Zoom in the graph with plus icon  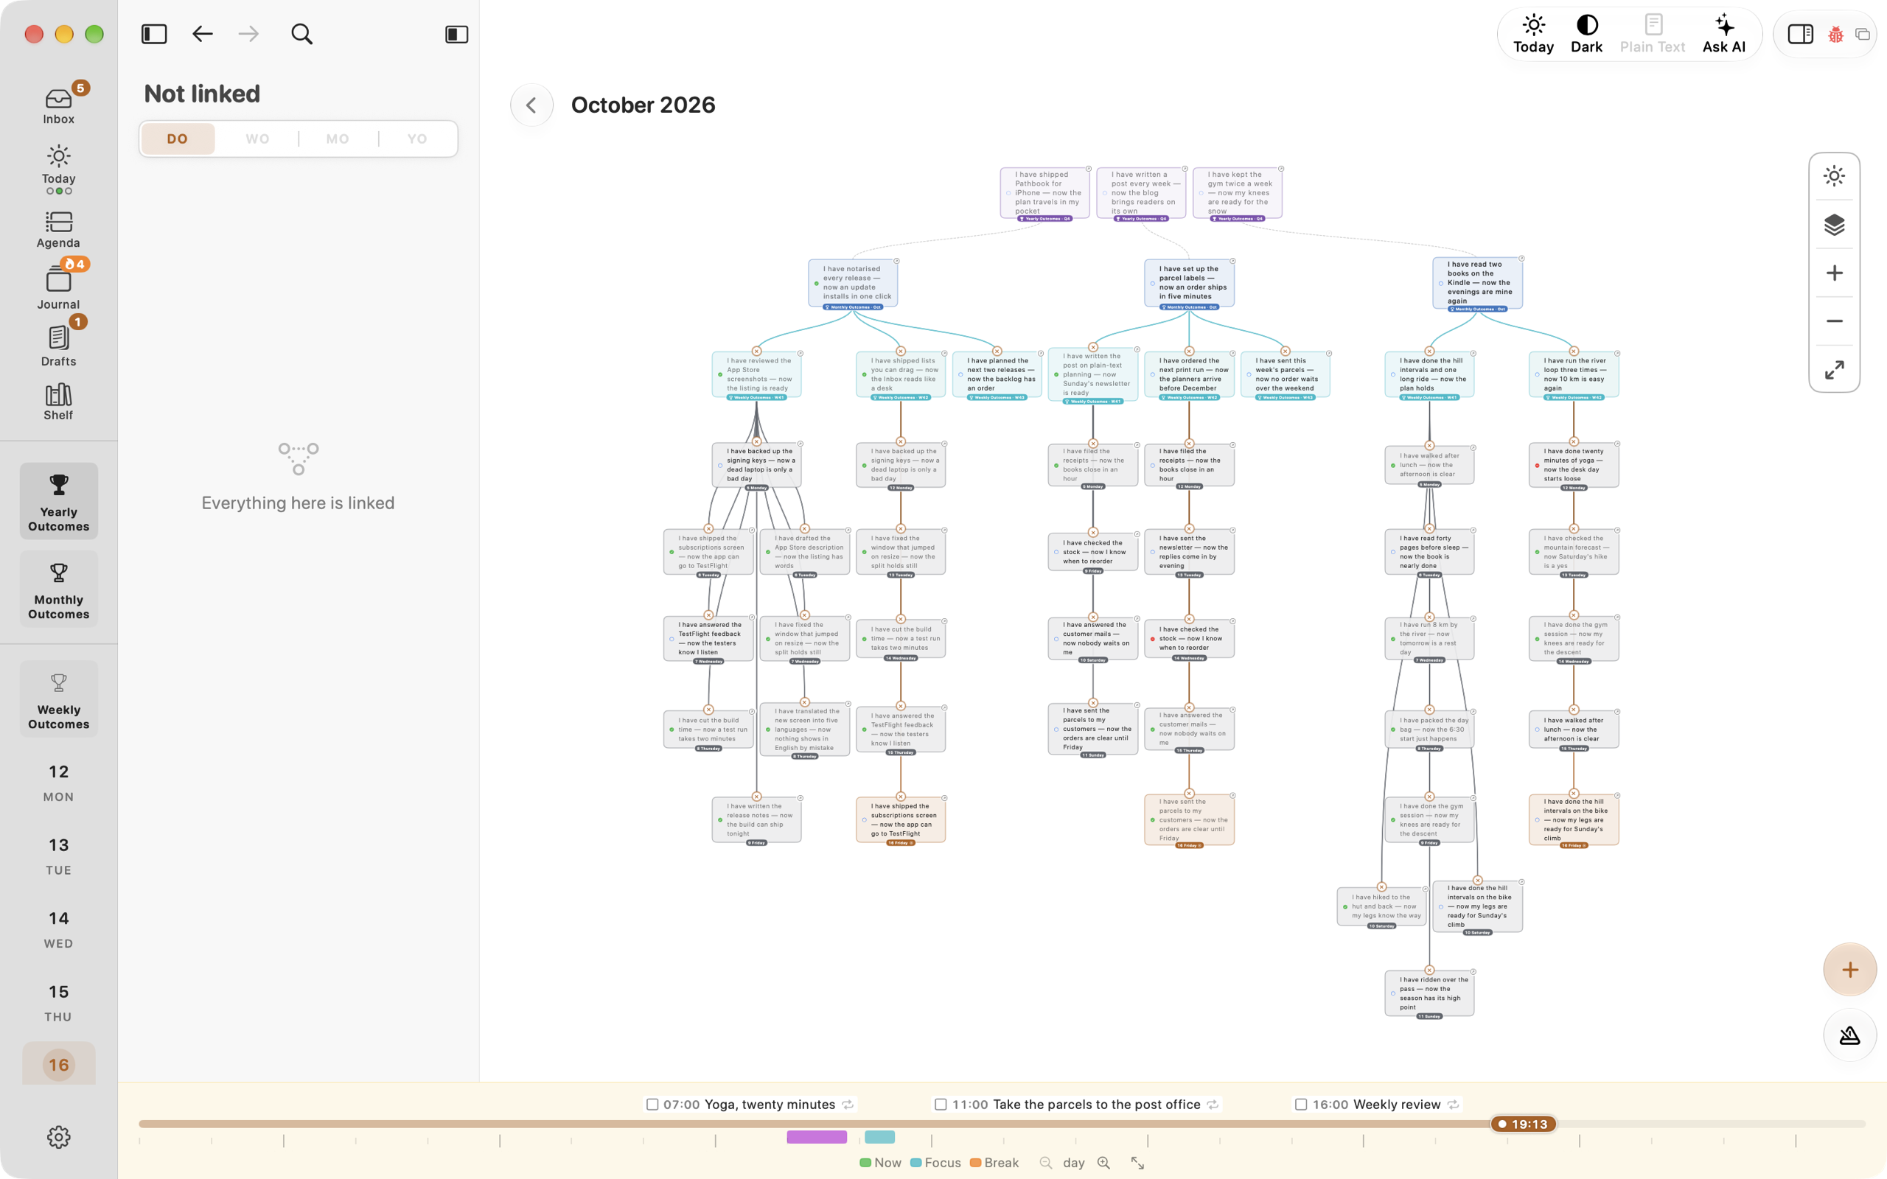click(1834, 273)
